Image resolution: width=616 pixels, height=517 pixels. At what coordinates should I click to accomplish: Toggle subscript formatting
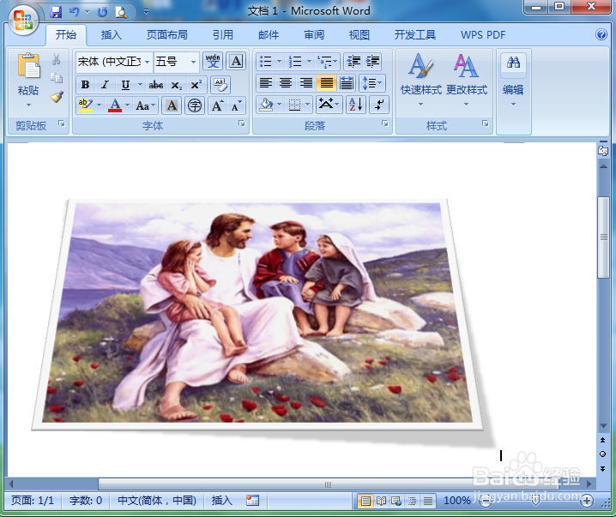point(177,85)
